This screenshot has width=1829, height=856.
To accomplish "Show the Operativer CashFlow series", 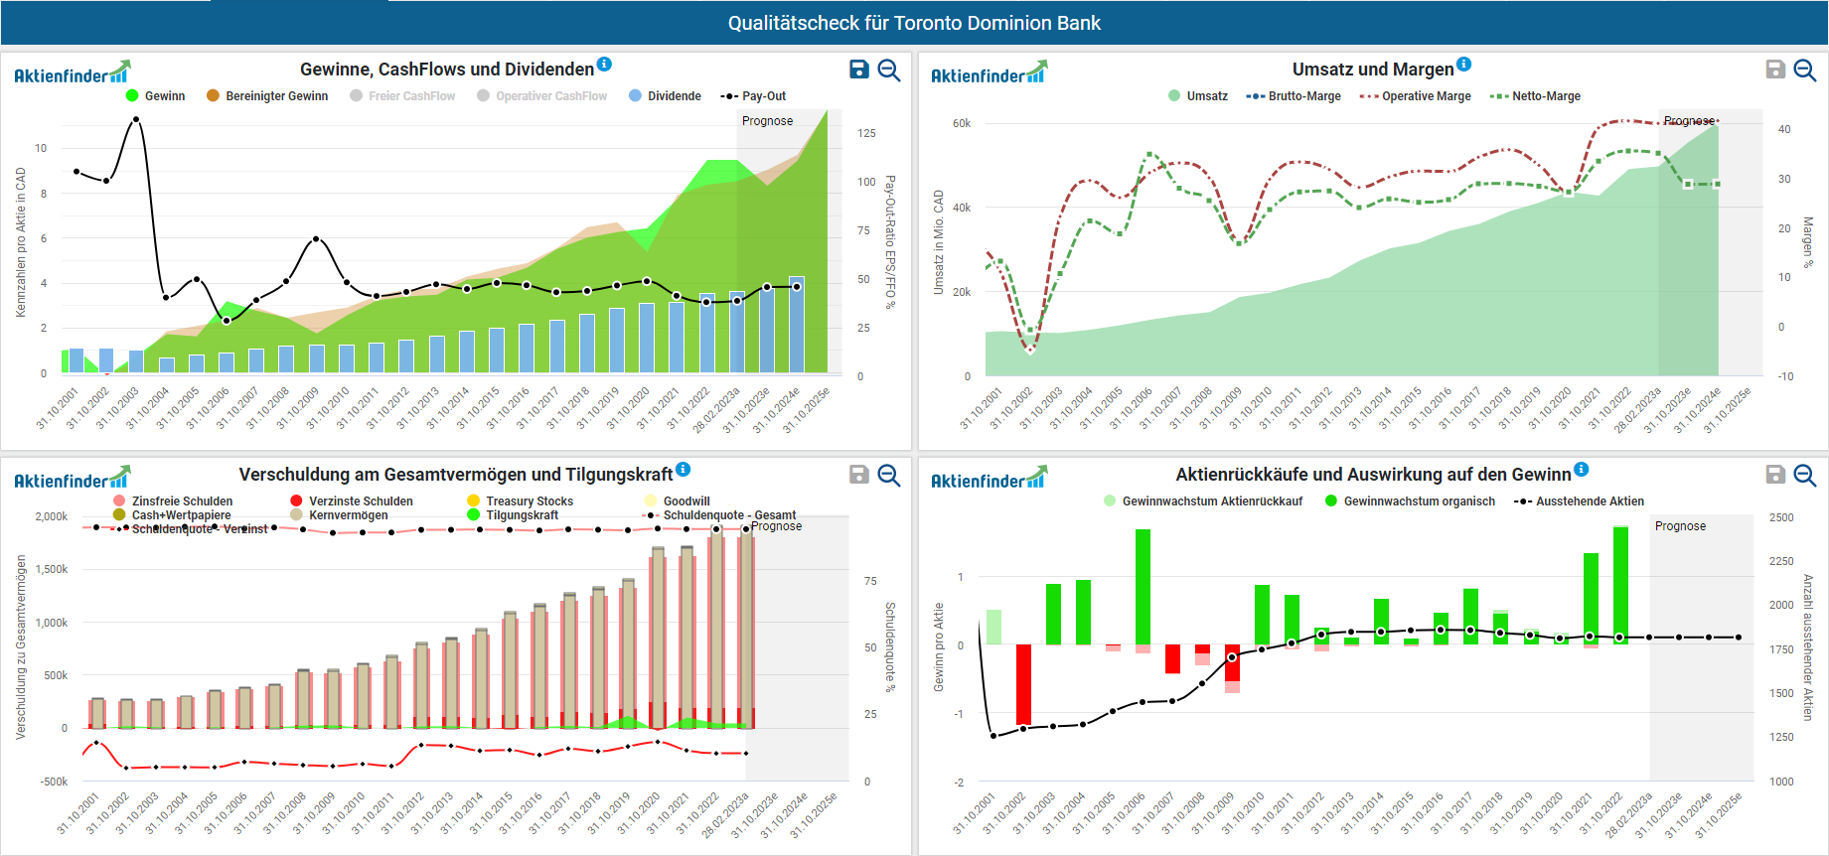I will point(550,96).
